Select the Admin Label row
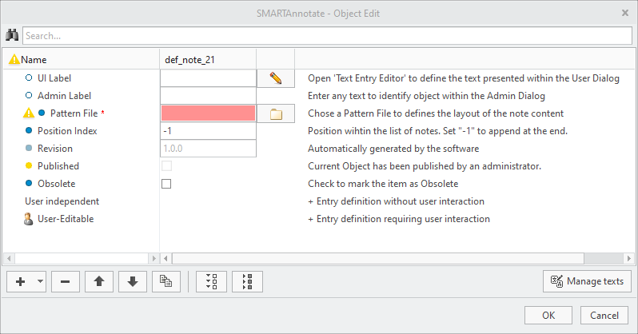 [x=64, y=96]
